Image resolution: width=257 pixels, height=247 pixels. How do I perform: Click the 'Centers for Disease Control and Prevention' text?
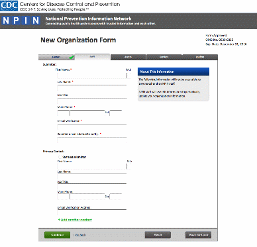coord(70,4)
